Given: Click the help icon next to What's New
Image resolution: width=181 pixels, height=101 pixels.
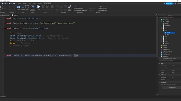Looking at the screenshot, I should pyautogui.click(x=174, y=4).
